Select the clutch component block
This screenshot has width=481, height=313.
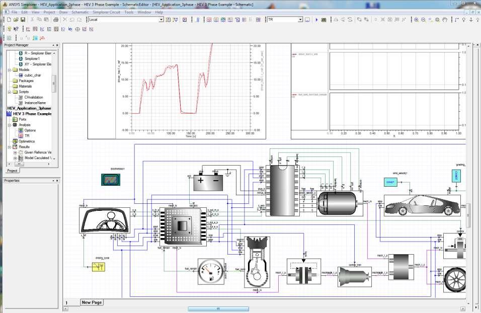304,271
